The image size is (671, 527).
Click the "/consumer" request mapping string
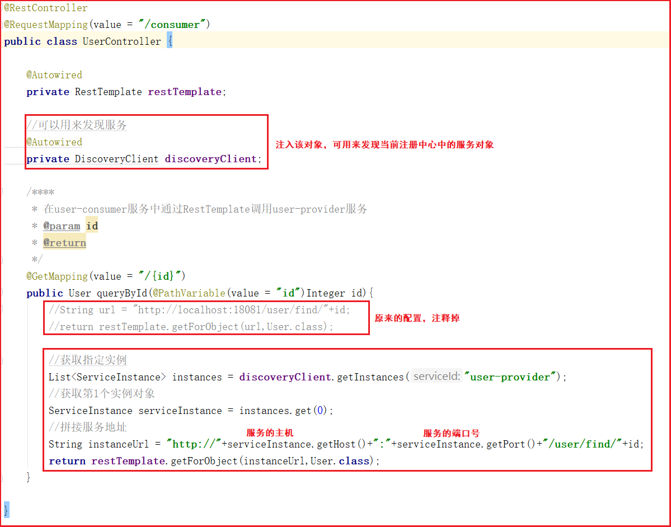point(175,25)
